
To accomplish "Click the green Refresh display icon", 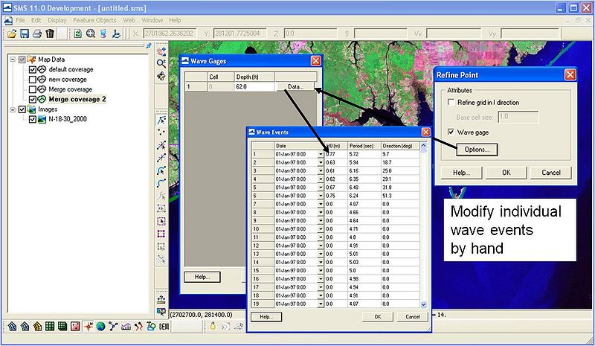I will coord(78,33).
